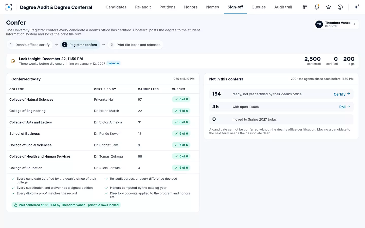
Task: Click the graduation cap icon
Action: tap(328, 7)
